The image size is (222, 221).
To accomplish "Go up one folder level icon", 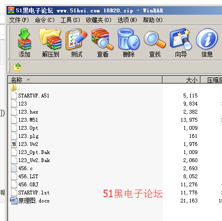I will (17, 67).
